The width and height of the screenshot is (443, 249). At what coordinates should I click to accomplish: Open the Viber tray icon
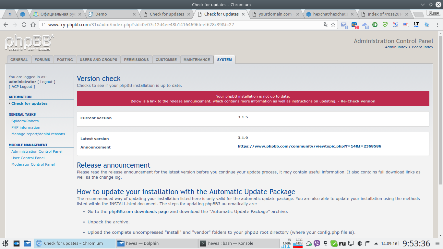317,243
